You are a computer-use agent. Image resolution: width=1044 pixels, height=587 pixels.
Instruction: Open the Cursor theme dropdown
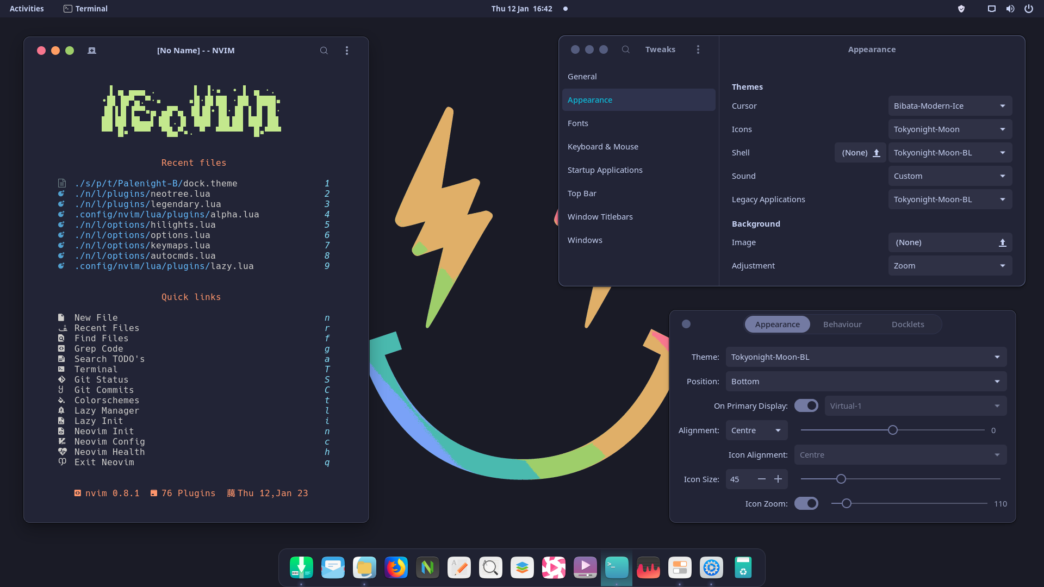click(950, 106)
